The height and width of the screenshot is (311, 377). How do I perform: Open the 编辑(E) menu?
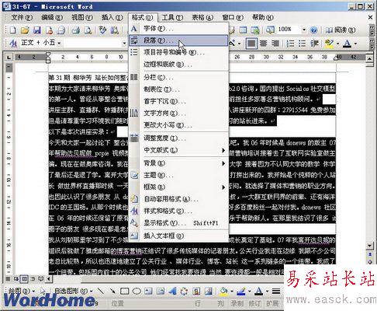click(x=52, y=17)
